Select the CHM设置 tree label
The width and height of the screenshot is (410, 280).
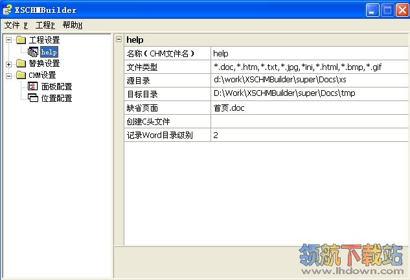coord(42,75)
